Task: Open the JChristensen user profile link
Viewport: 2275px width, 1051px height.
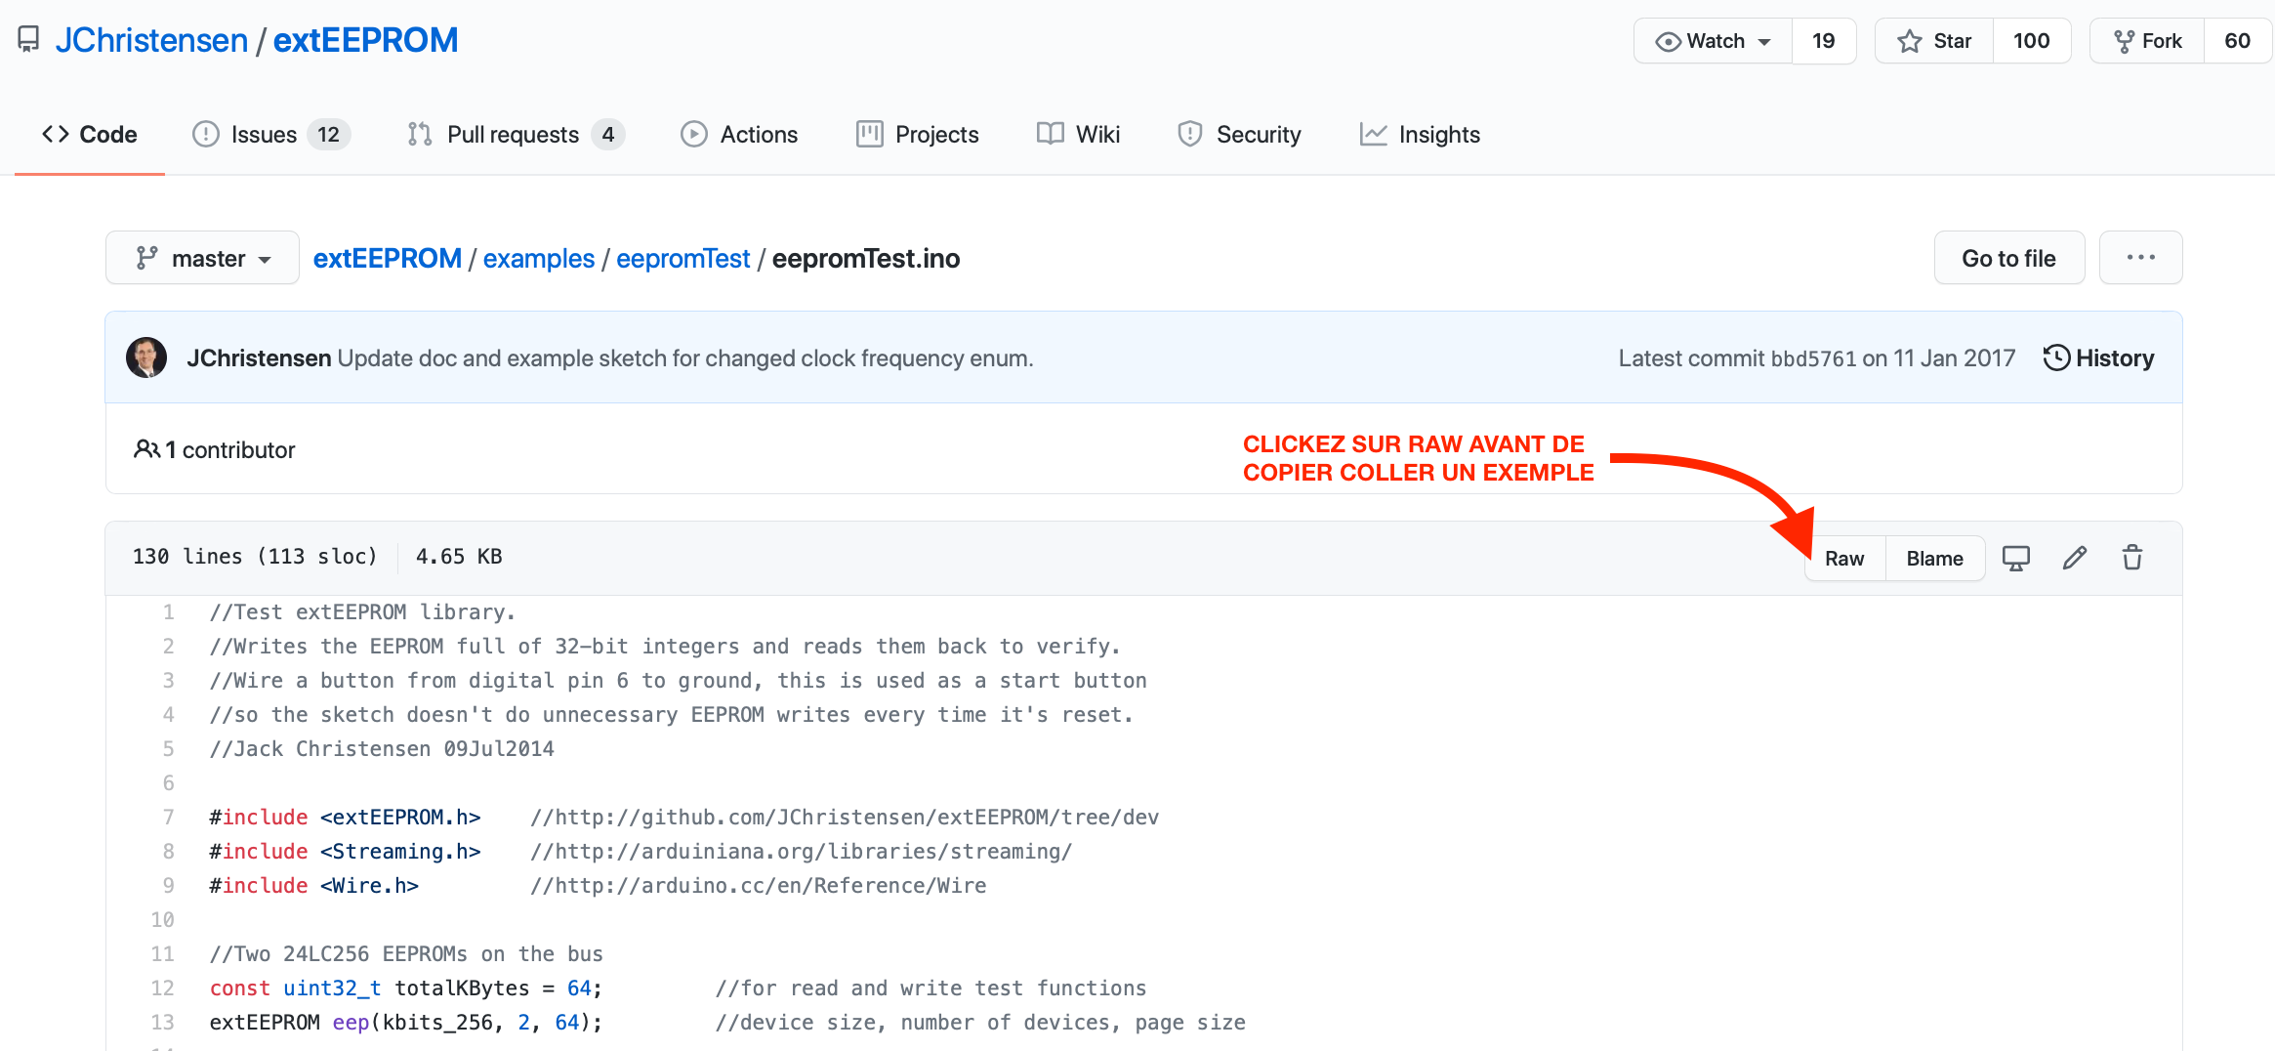Action: 151,40
